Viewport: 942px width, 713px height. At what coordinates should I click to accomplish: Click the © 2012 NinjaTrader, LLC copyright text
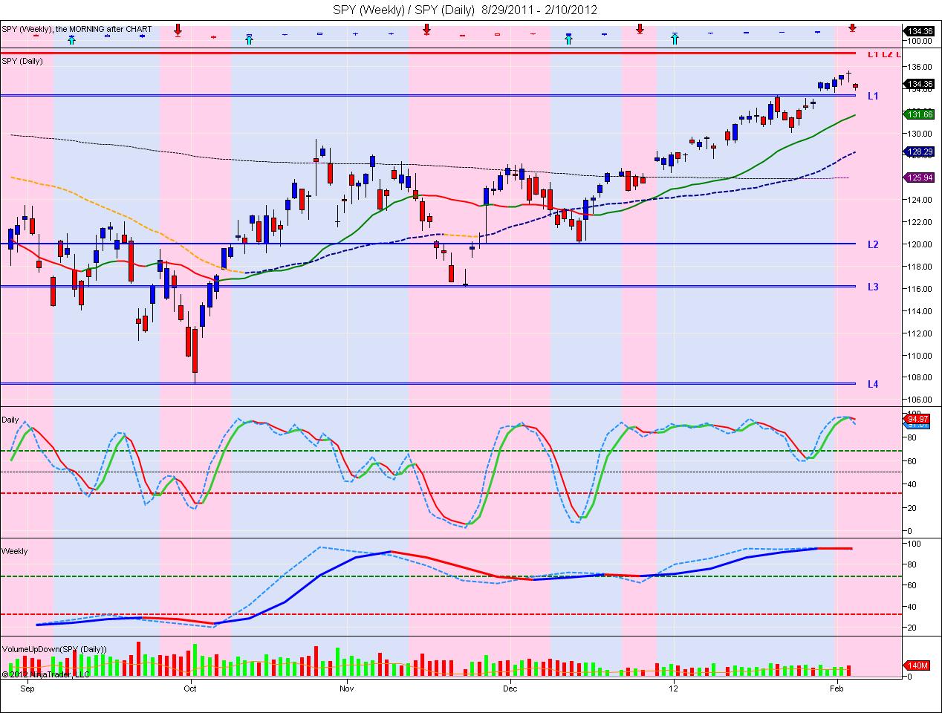[45, 674]
